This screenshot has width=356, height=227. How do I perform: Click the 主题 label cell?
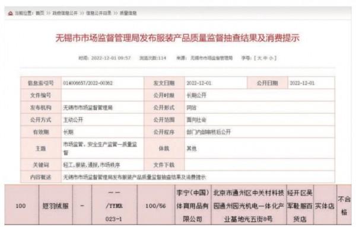41,149
